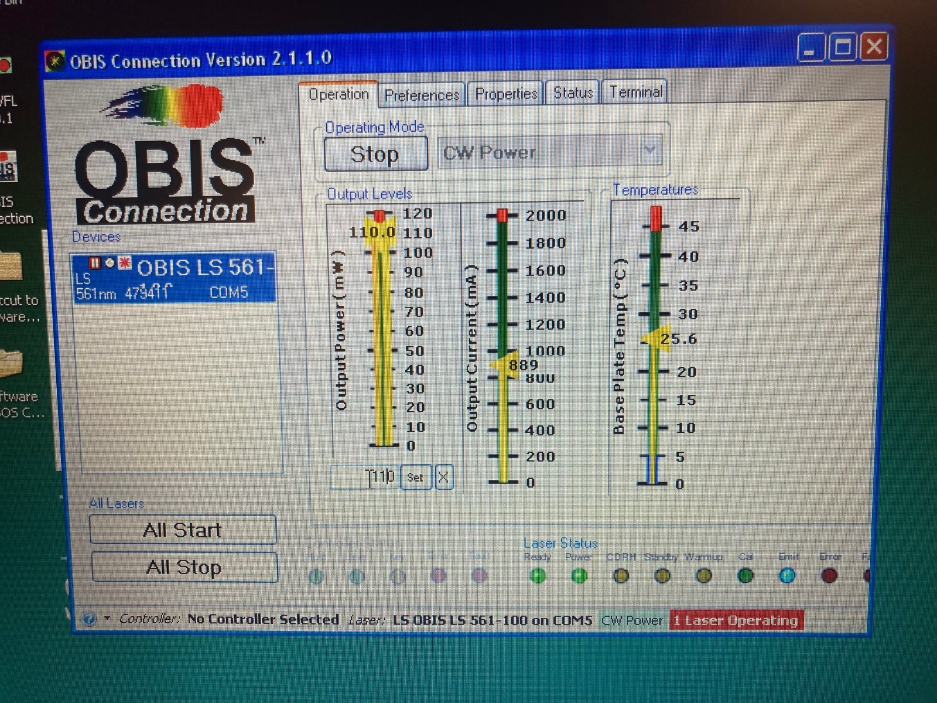Image resolution: width=937 pixels, height=703 pixels.
Task: Click the Ready laser status indicator light
Action: click(x=538, y=576)
